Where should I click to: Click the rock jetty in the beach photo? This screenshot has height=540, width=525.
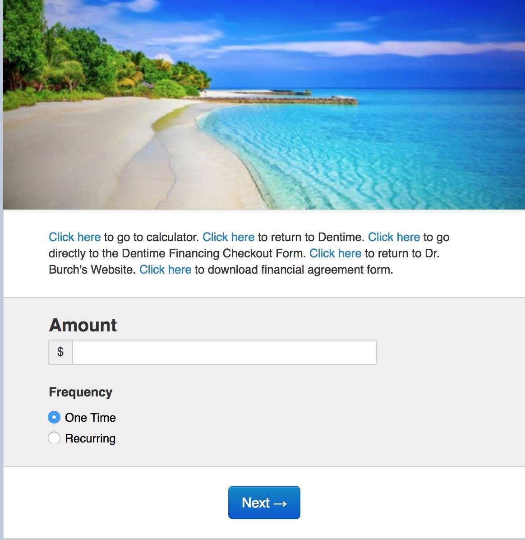(x=275, y=100)
